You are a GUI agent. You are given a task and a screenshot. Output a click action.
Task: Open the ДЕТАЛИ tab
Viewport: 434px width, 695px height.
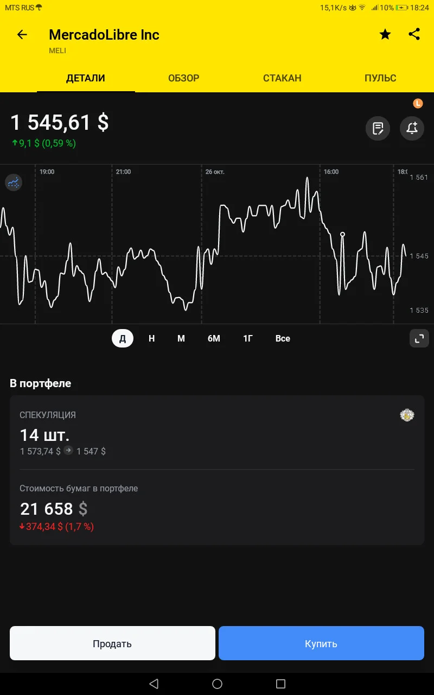point(86,78)
